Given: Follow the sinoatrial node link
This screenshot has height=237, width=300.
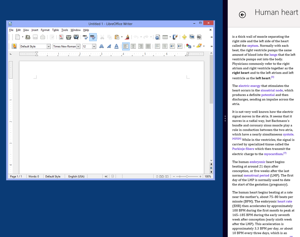Looking at the screenshot, I should pos(271,90).
